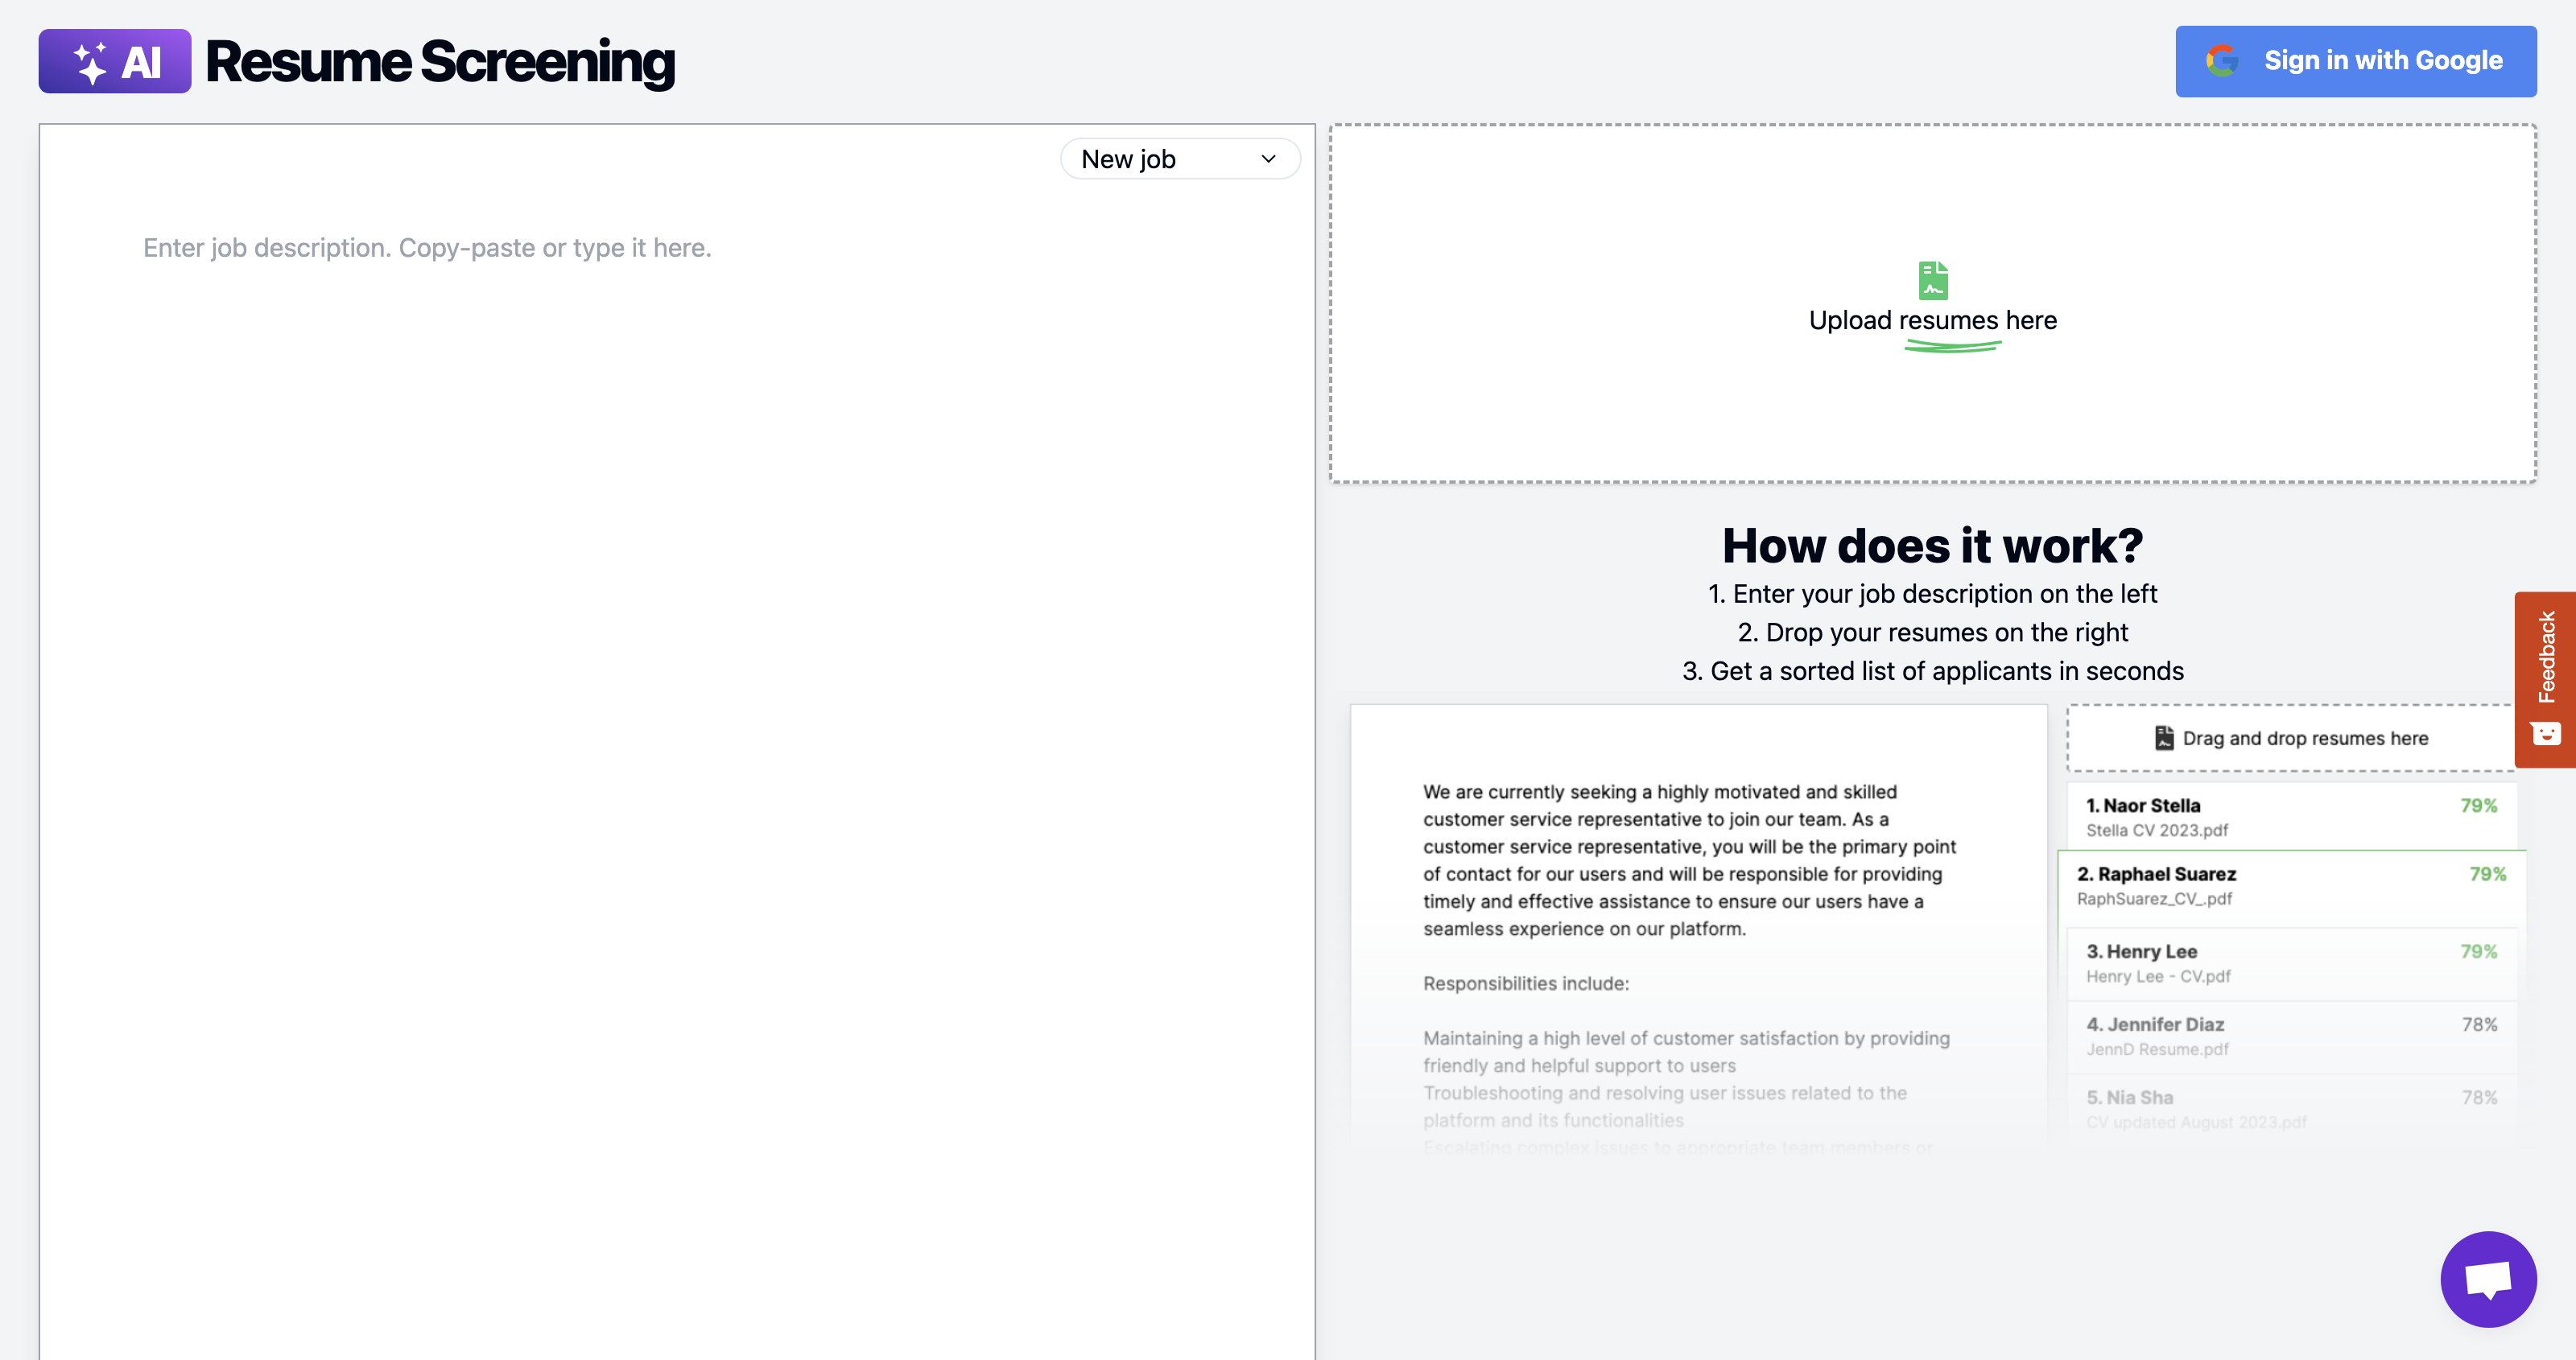Screen dimensions: 2576x1360
Task: Click step '2. Drop your resumes on the right'
Action: pyautogui.click(x=1932, y=633)
